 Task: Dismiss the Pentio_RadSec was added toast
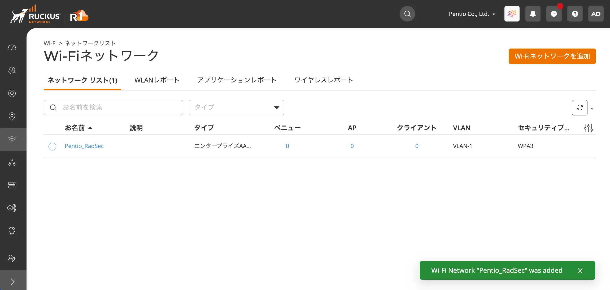(580, 271)
